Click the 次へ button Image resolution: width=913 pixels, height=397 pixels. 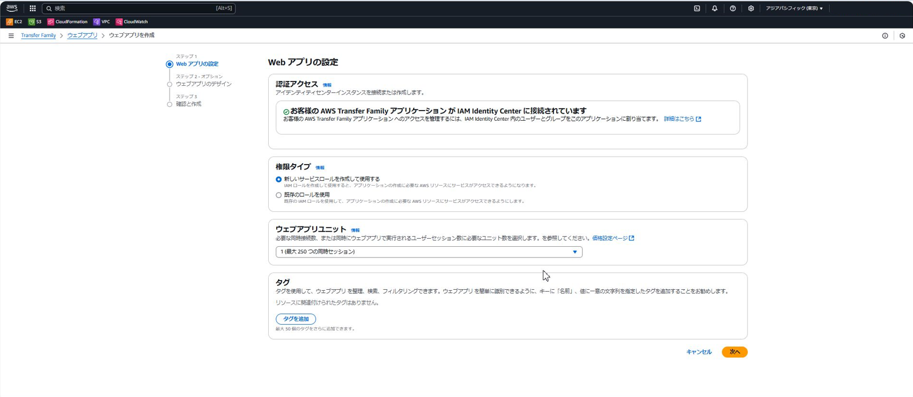click(735, 352)
